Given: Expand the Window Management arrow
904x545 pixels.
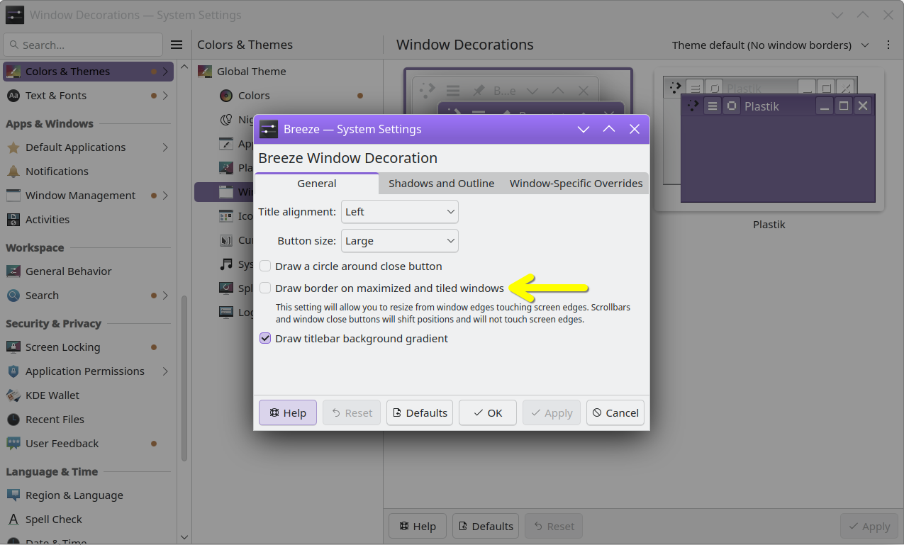Looking at the screenshot, I should point(164,196).
